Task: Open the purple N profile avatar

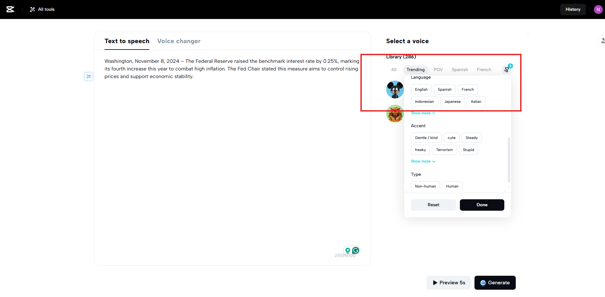Action: [x=598, y=10]
